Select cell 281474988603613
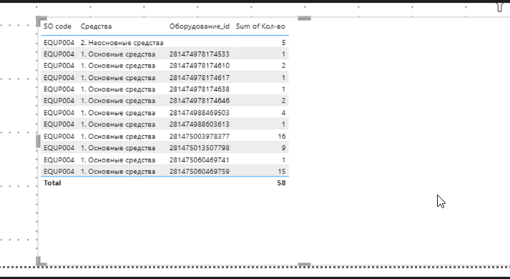510x279 pixels. [x=199, y=124]
